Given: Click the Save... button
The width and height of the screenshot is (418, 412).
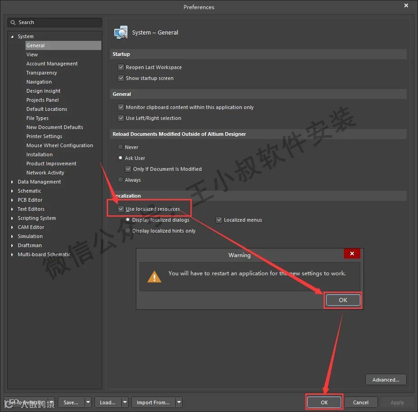Looking at the screenshot, I should coord(71,402).
